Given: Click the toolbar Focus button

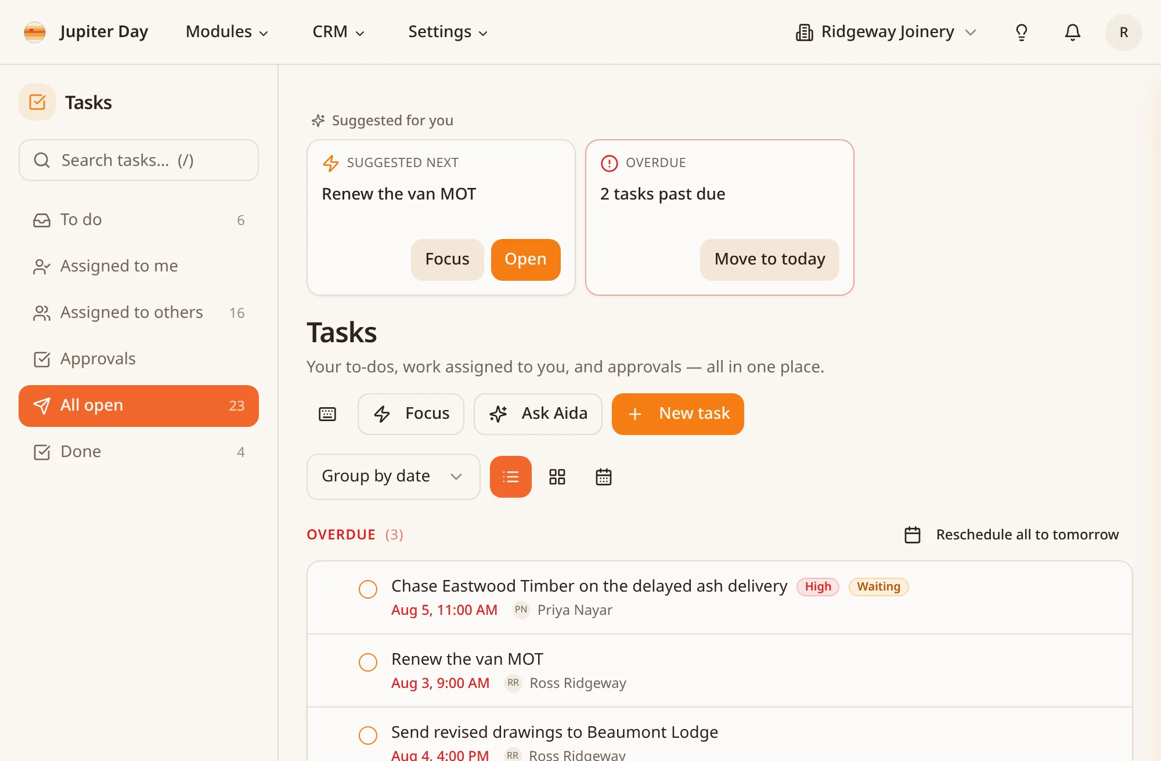Looking at the screenshot, I should click(x=411, y=414).
